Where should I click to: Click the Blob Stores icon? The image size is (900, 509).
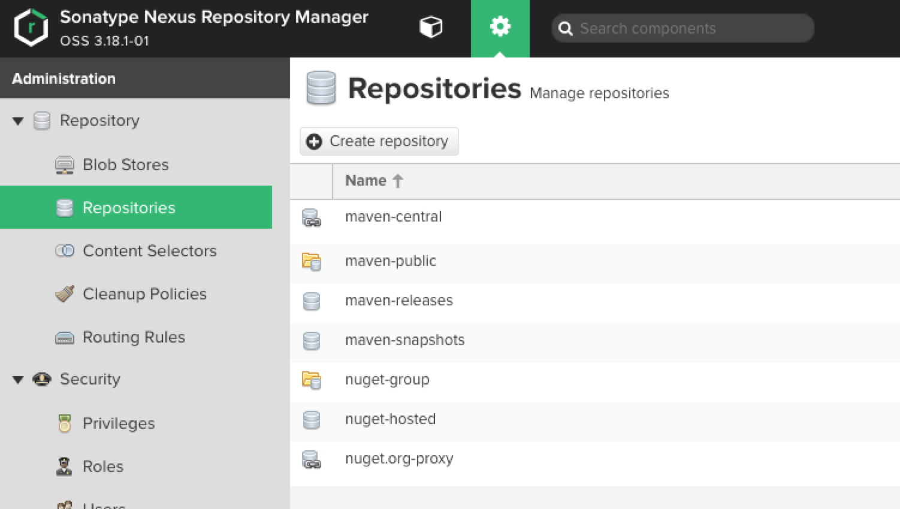(65, 165)
